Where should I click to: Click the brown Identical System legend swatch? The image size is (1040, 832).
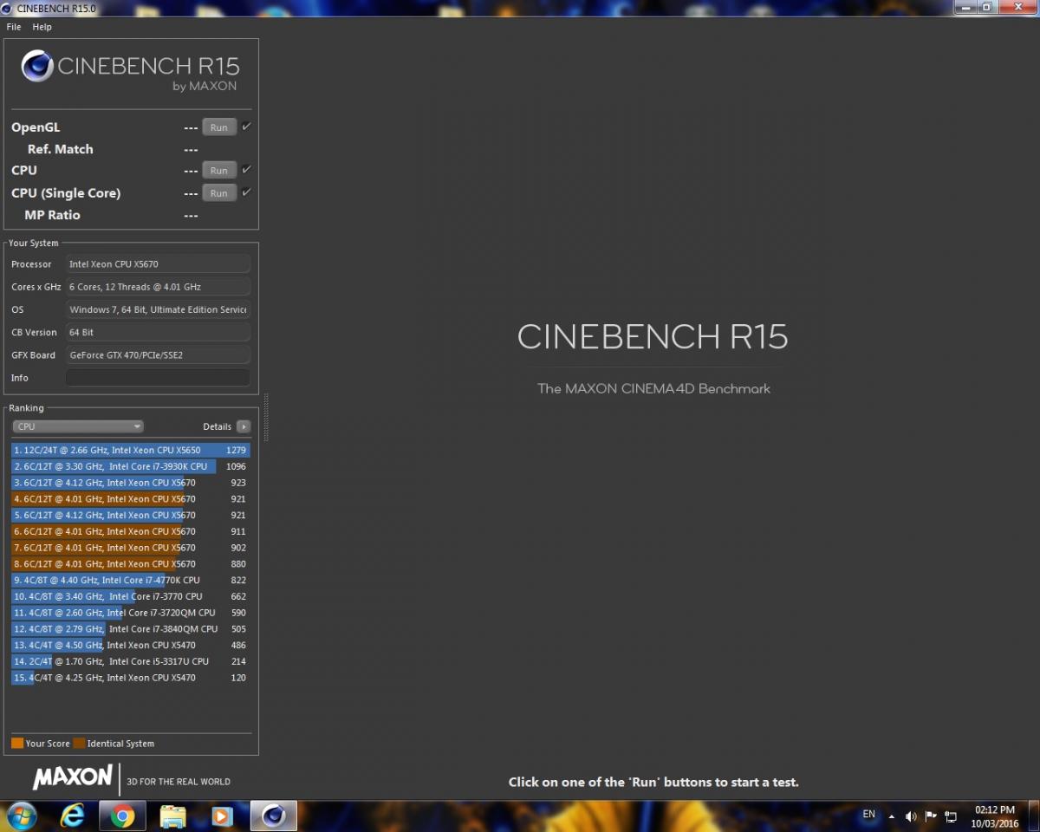coord(80,743)
